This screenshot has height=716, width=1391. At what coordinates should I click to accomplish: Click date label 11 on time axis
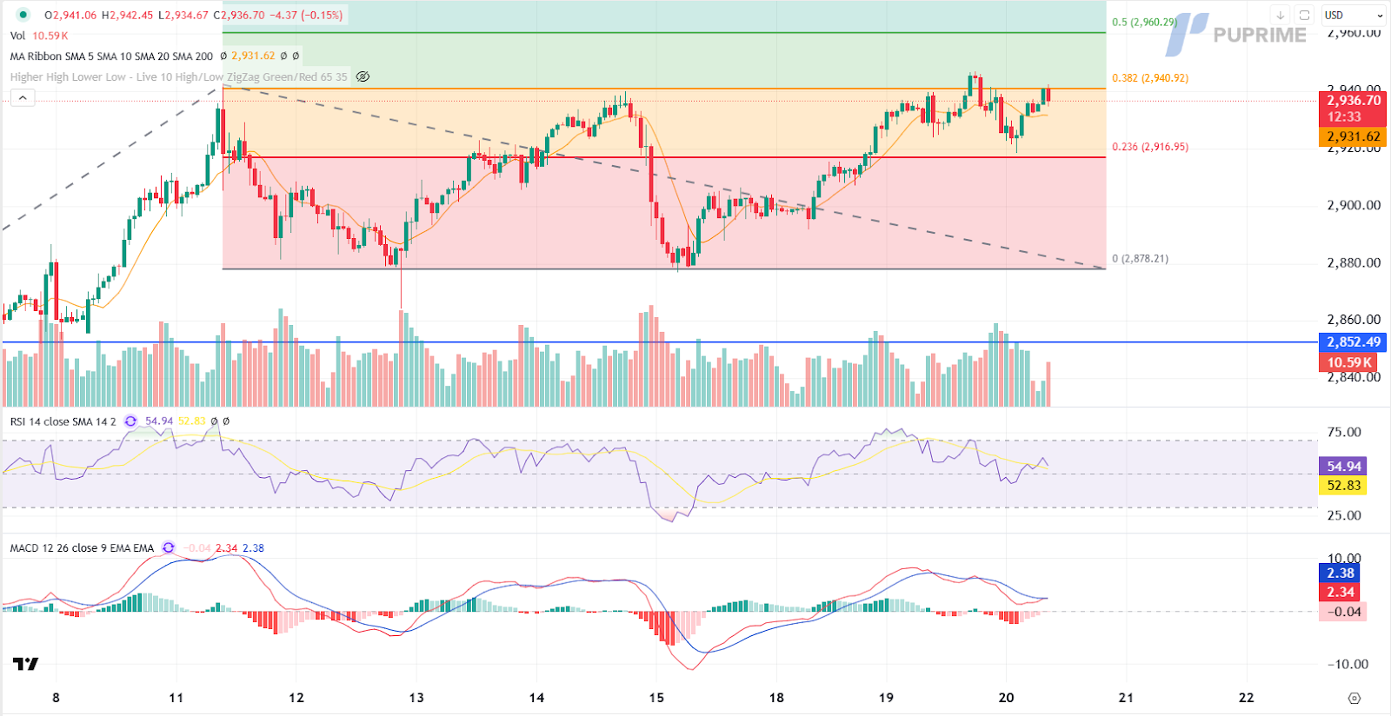tap(176, 698)
